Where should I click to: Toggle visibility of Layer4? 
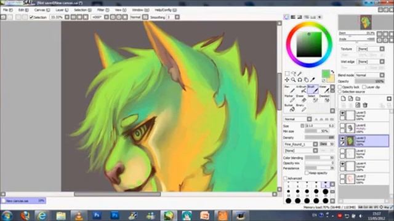pyautogui.click(x=342, y=164)
